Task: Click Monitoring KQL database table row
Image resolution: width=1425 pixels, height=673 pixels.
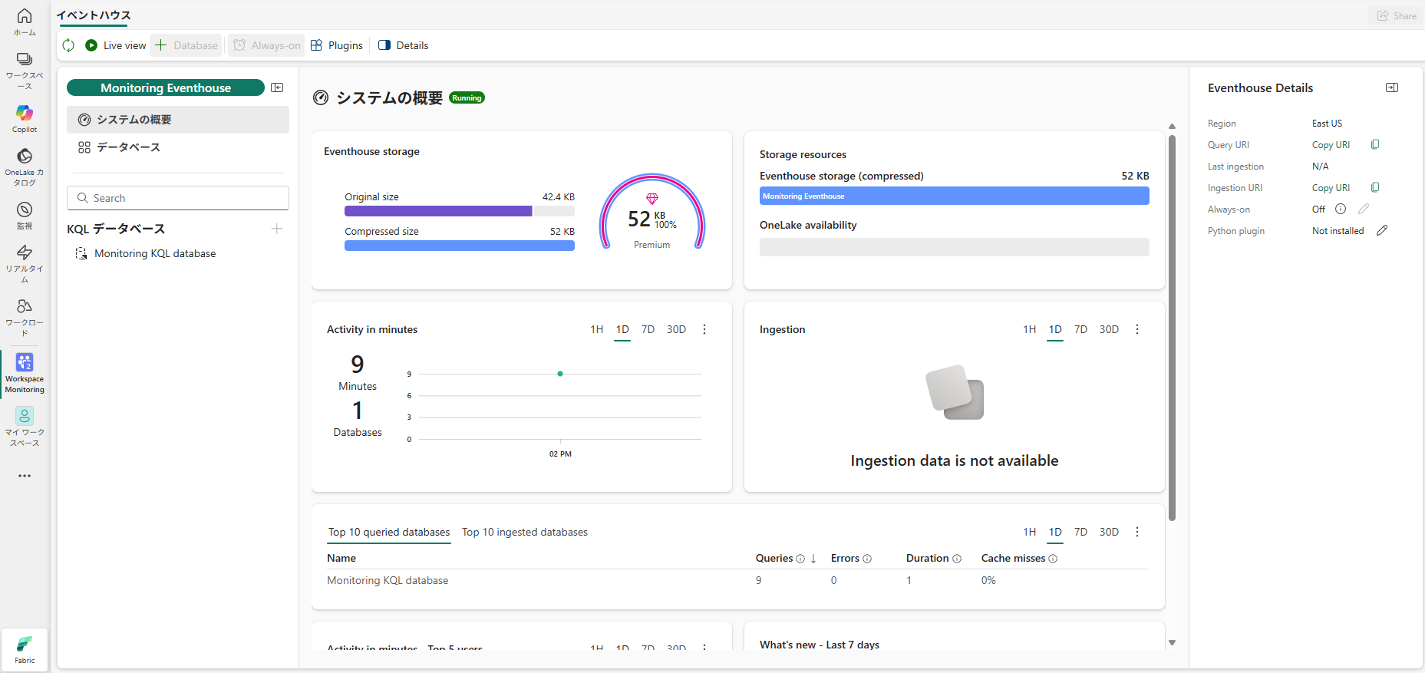Action: (x=738, y=581)
